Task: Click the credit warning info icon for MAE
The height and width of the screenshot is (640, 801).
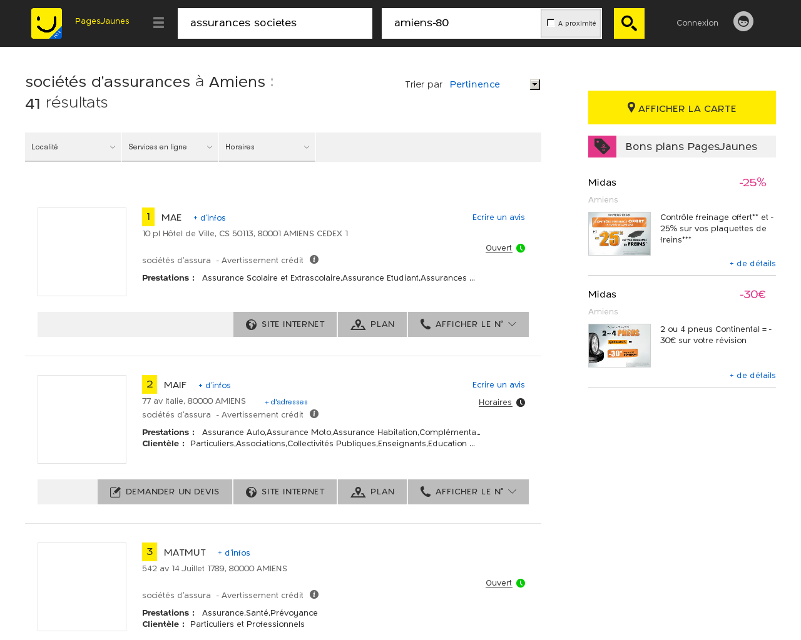Action: pos(314,259)
